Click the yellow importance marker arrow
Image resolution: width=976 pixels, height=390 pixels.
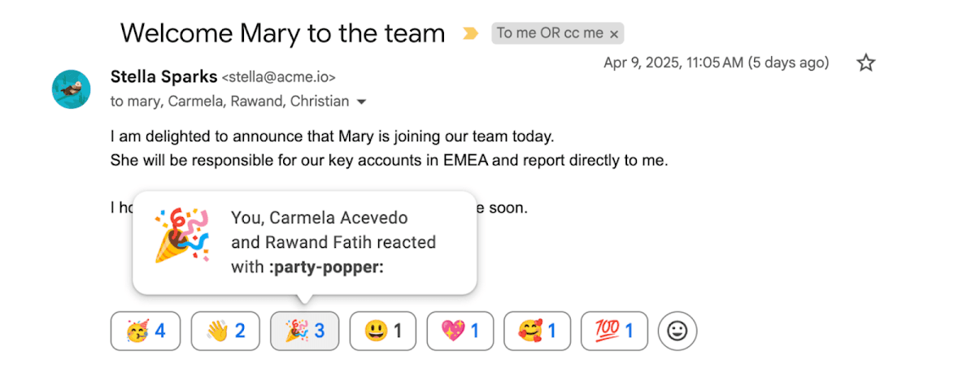(x=470, y=33)
